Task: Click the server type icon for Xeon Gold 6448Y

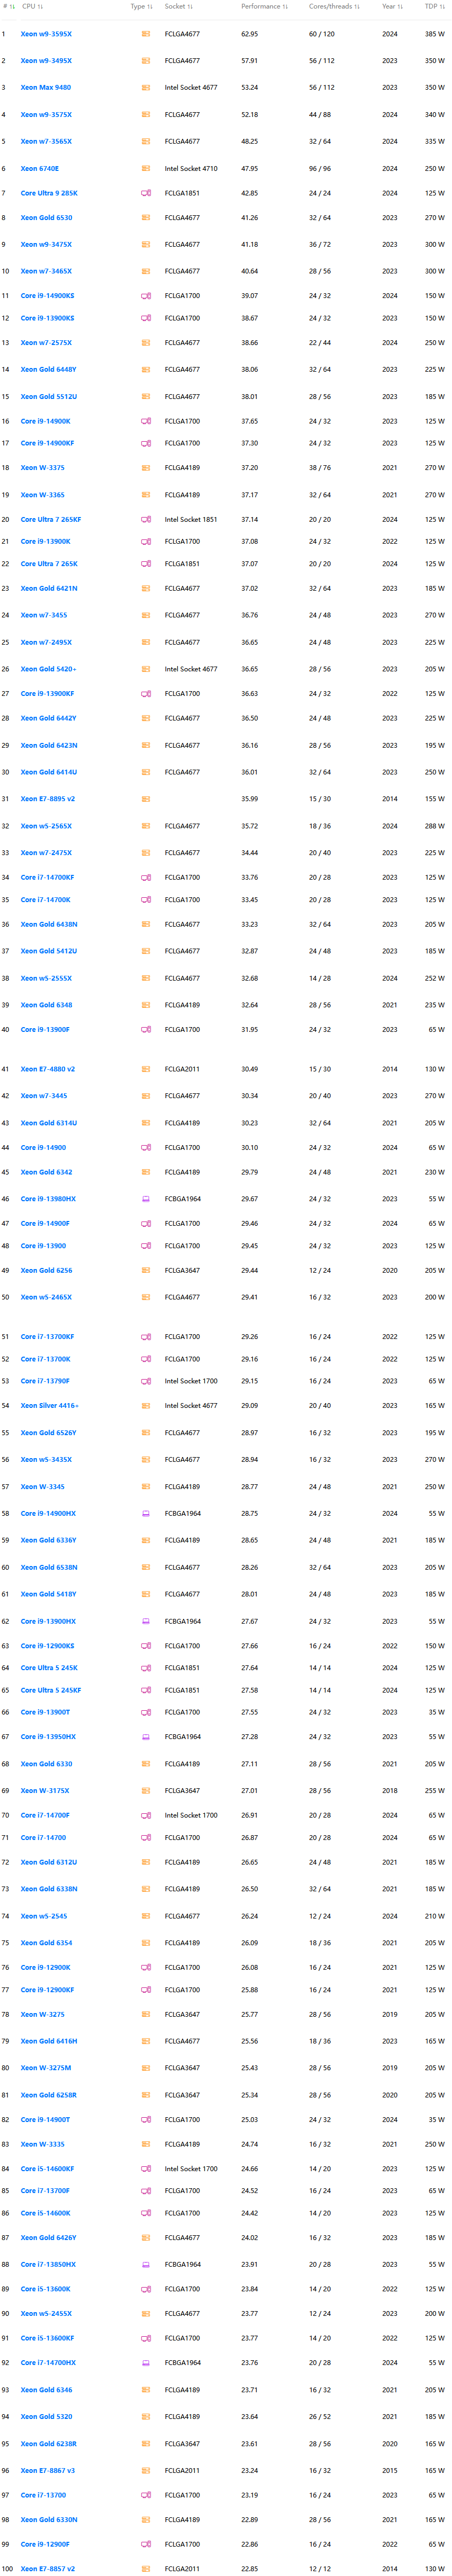Action: point(146,370)
